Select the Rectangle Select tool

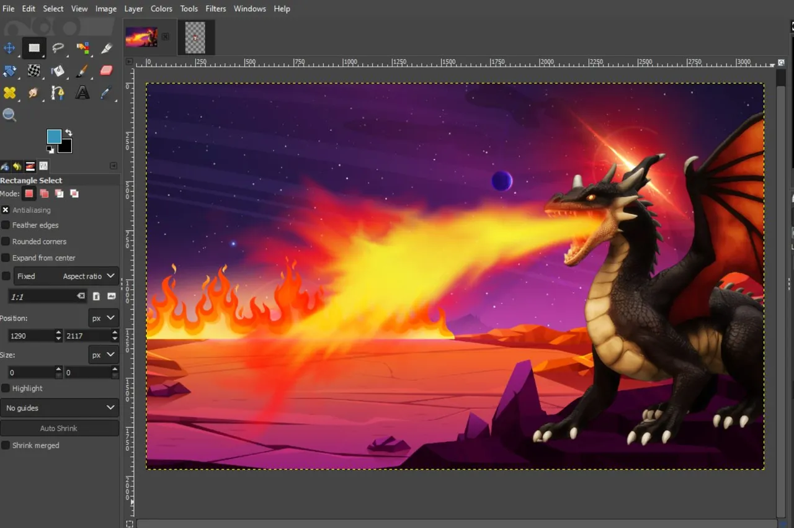click(x=33, y=48)
